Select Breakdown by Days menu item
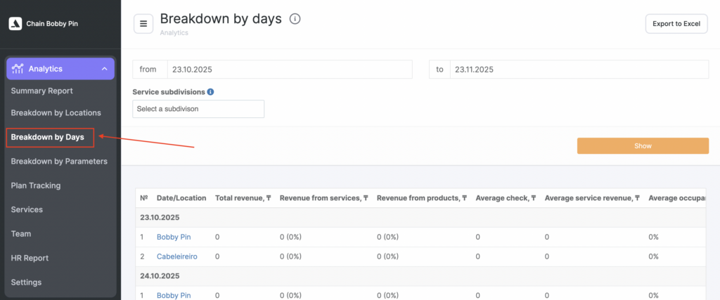 (x=47, y=137)
